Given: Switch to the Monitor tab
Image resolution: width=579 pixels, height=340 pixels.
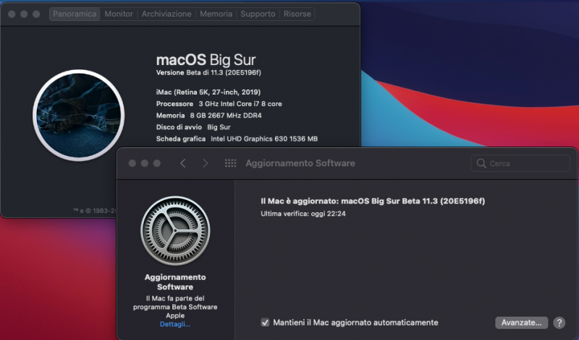Looking at the screenshot, I should 119,14.
